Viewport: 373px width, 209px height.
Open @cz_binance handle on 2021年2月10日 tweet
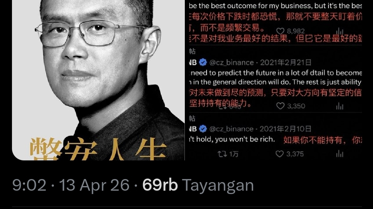click(x=232, y=129)
